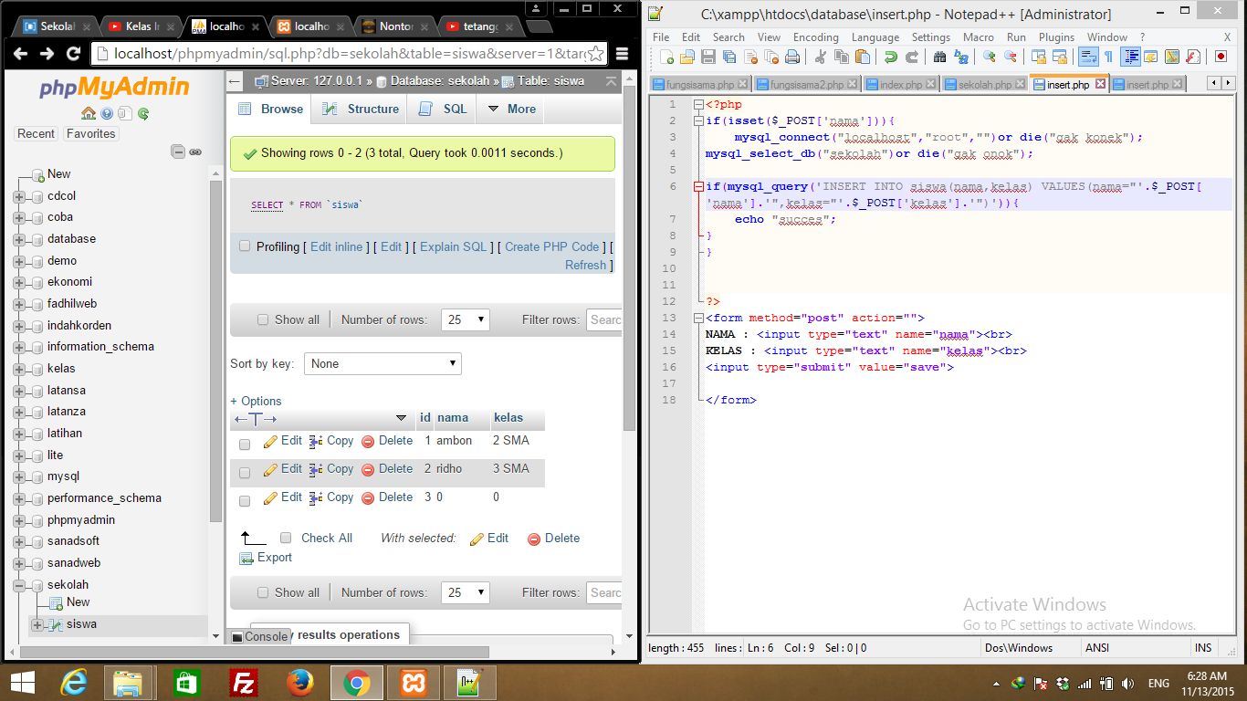Select the ridho row checkbox

245,473
